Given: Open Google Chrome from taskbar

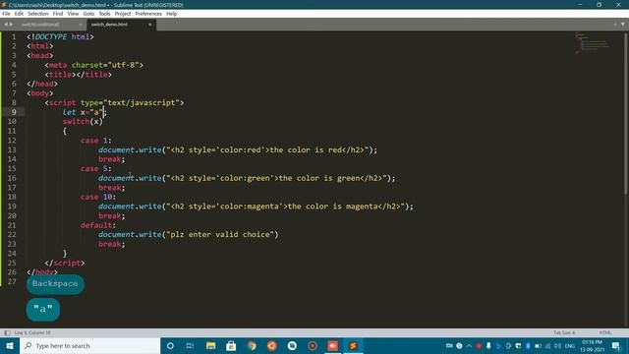Looking at the screenshot, I should click(252, 345).
